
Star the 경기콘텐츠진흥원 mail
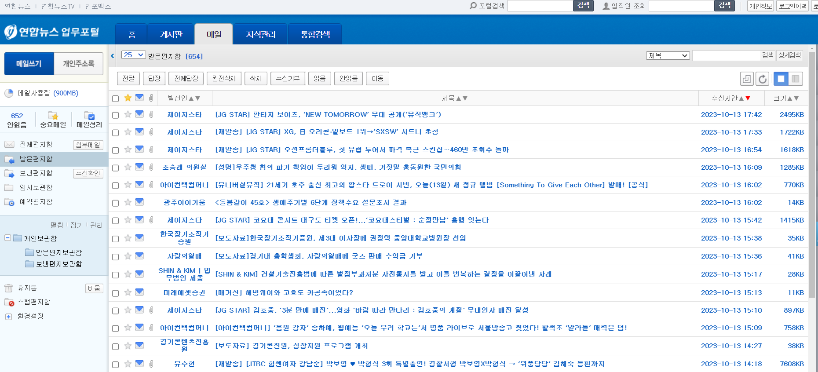128,346
